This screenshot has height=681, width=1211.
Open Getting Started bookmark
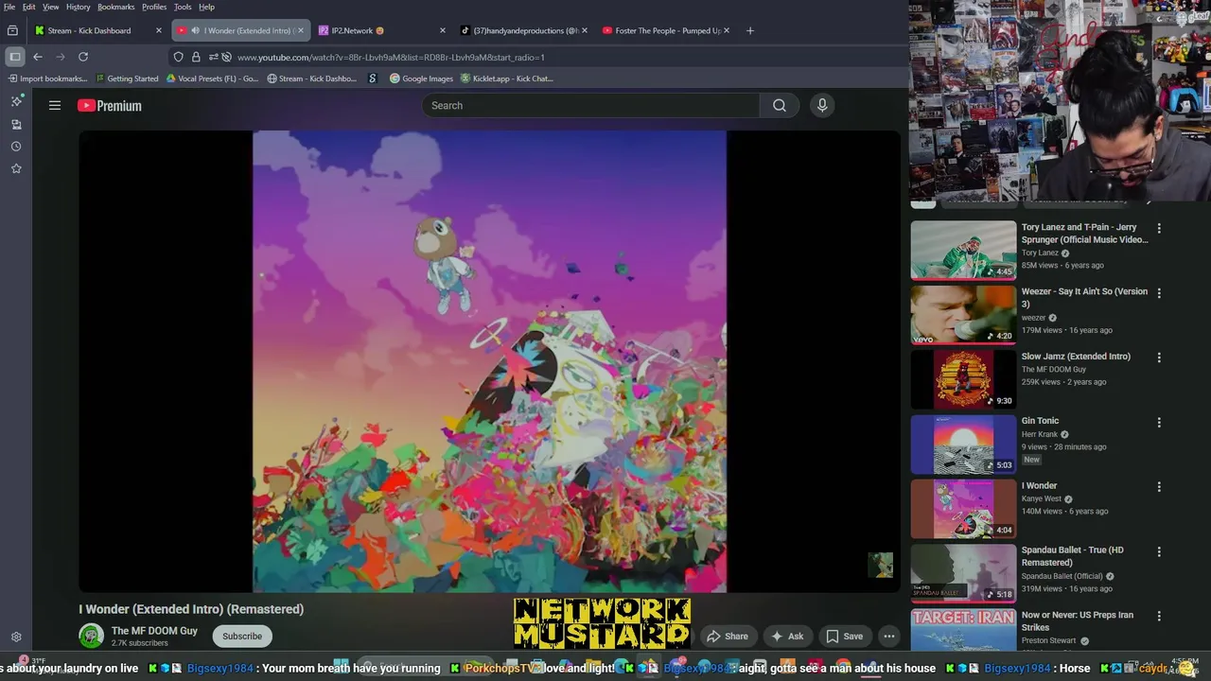click(127, 79)
